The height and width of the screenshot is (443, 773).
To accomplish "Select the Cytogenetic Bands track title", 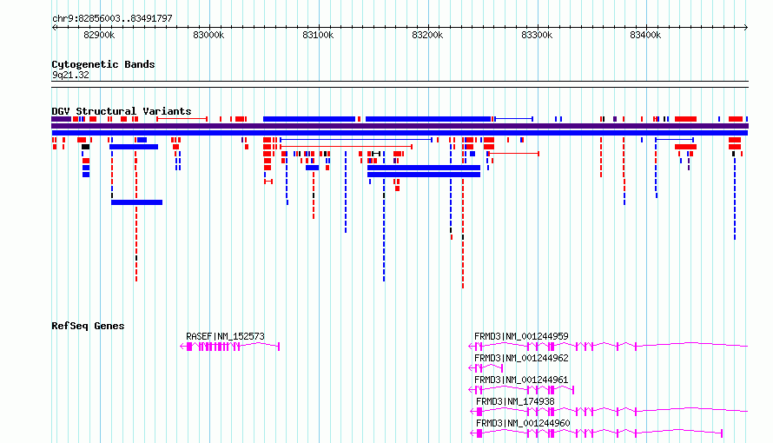I will coord(103,64).
